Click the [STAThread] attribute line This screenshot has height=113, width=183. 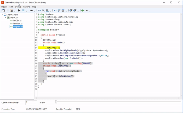pyautogui.click(x=50, y=40)
